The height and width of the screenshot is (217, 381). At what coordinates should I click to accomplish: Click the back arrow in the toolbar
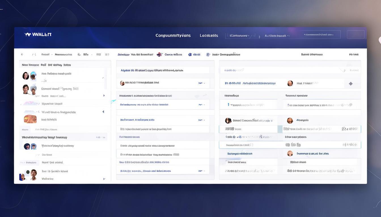(x=22, y=55)
